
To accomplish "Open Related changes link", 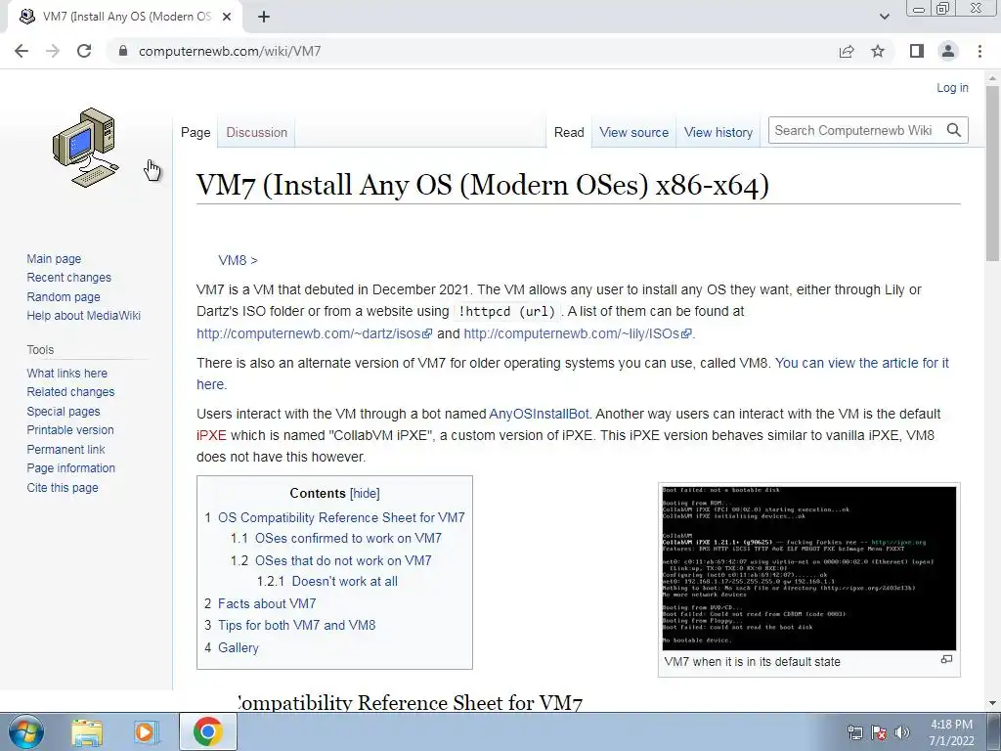I will (70, 391).
